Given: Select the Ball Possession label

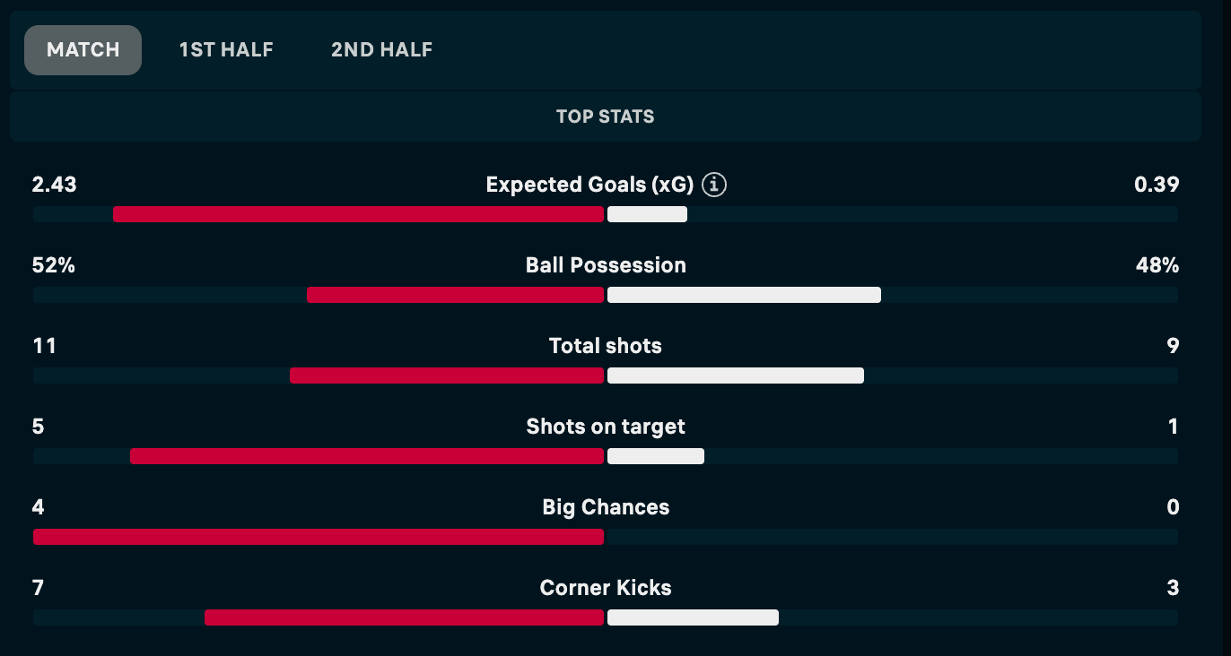Looking at the screenshot, I should [x=605, y=264].
